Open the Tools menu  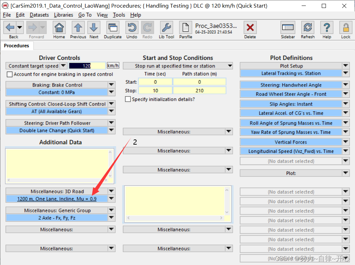[119, 15]
